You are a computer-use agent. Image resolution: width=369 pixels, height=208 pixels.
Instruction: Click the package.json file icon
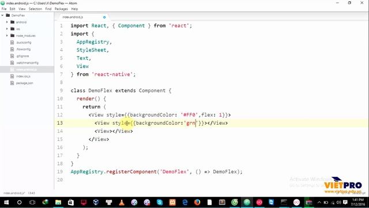point(12,83)
